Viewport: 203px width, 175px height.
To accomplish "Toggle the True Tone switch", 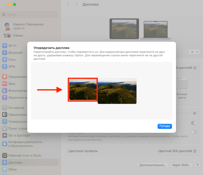I will 194,132.
